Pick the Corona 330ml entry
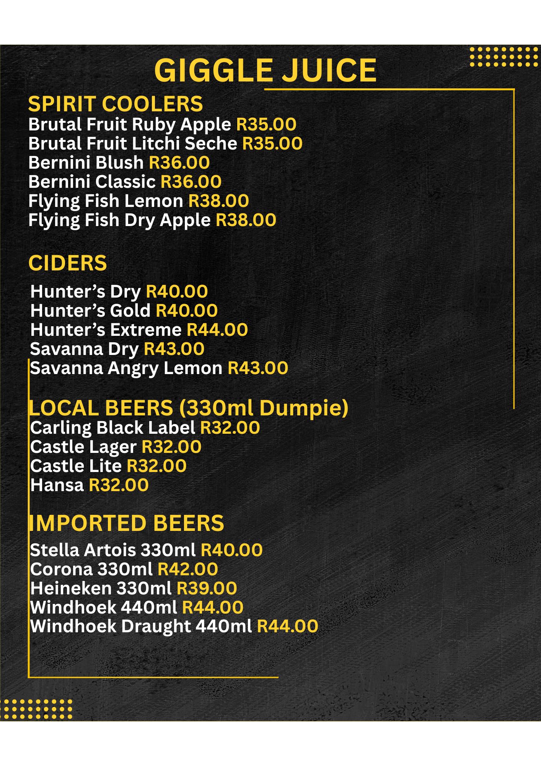This screenshot has height=765, width=541. point(91,569)
